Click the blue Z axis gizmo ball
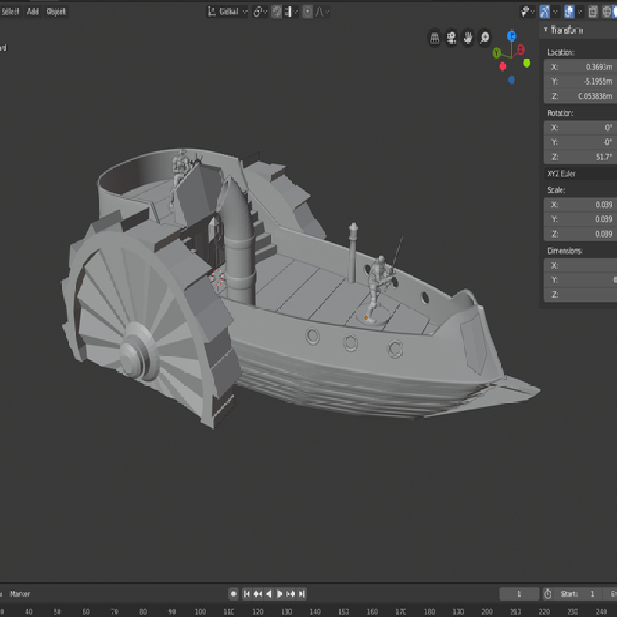This screenshot has height=617, width=617. 511,35
